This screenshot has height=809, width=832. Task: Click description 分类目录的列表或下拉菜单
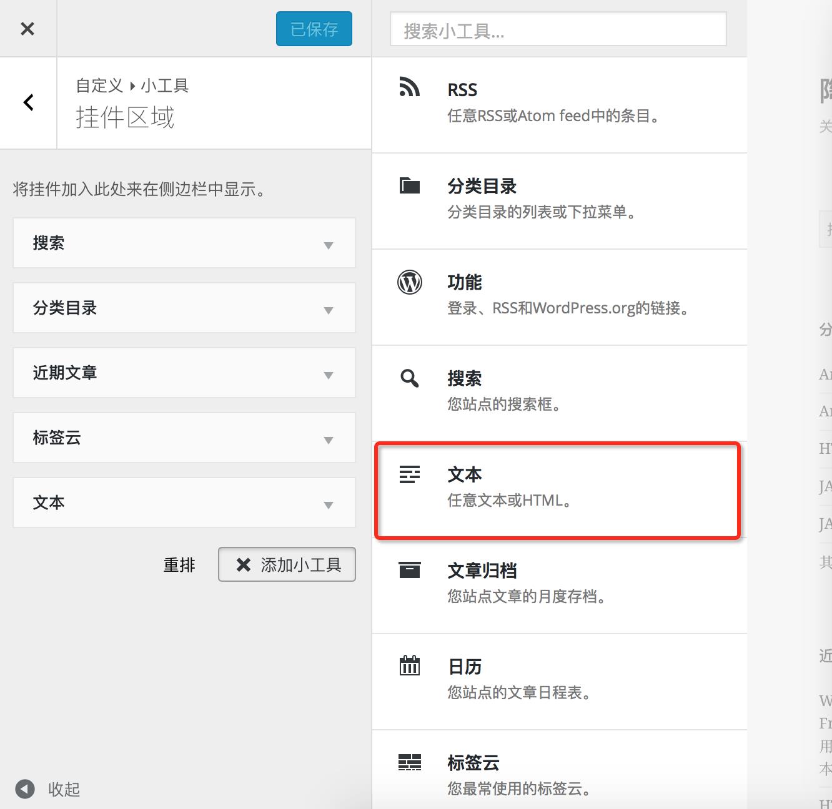(x=542, y=212)
